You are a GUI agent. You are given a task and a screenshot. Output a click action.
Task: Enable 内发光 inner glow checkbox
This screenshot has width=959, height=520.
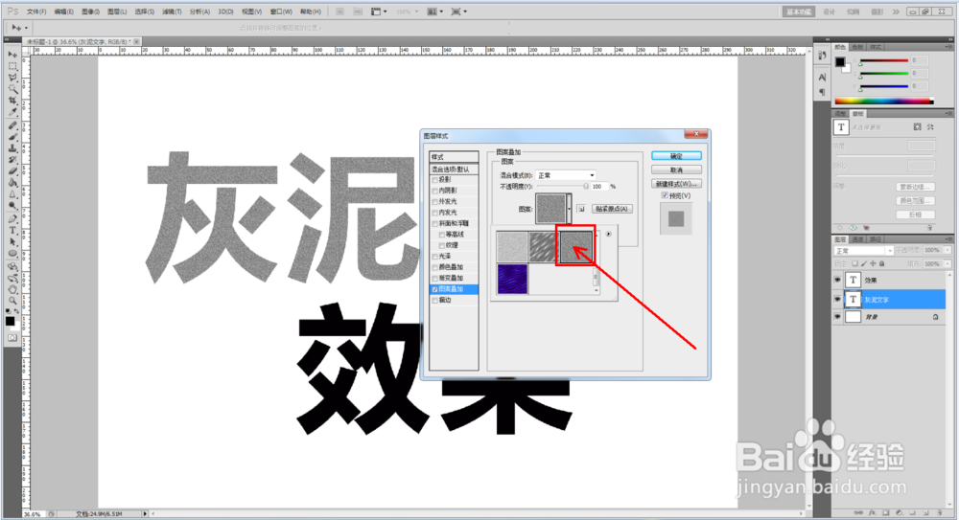434,214
